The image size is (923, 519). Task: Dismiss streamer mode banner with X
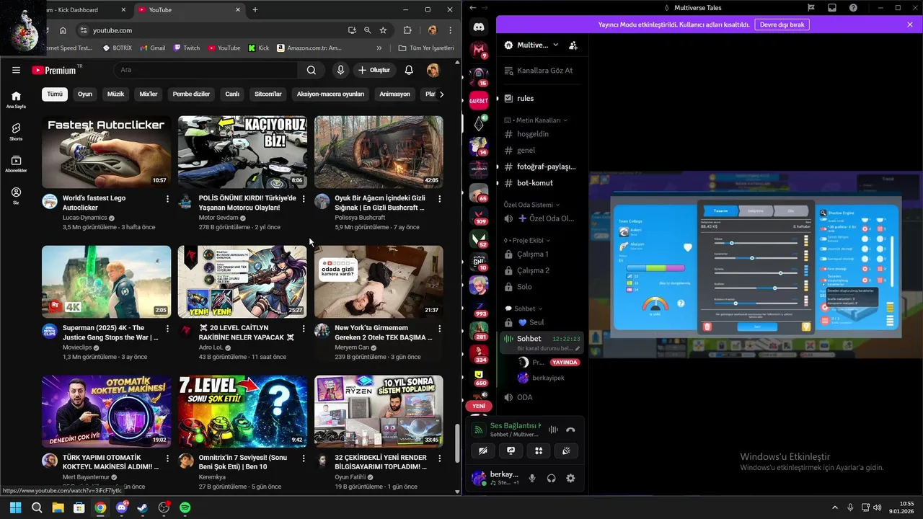pyautogui.click(x=910, y=25)
